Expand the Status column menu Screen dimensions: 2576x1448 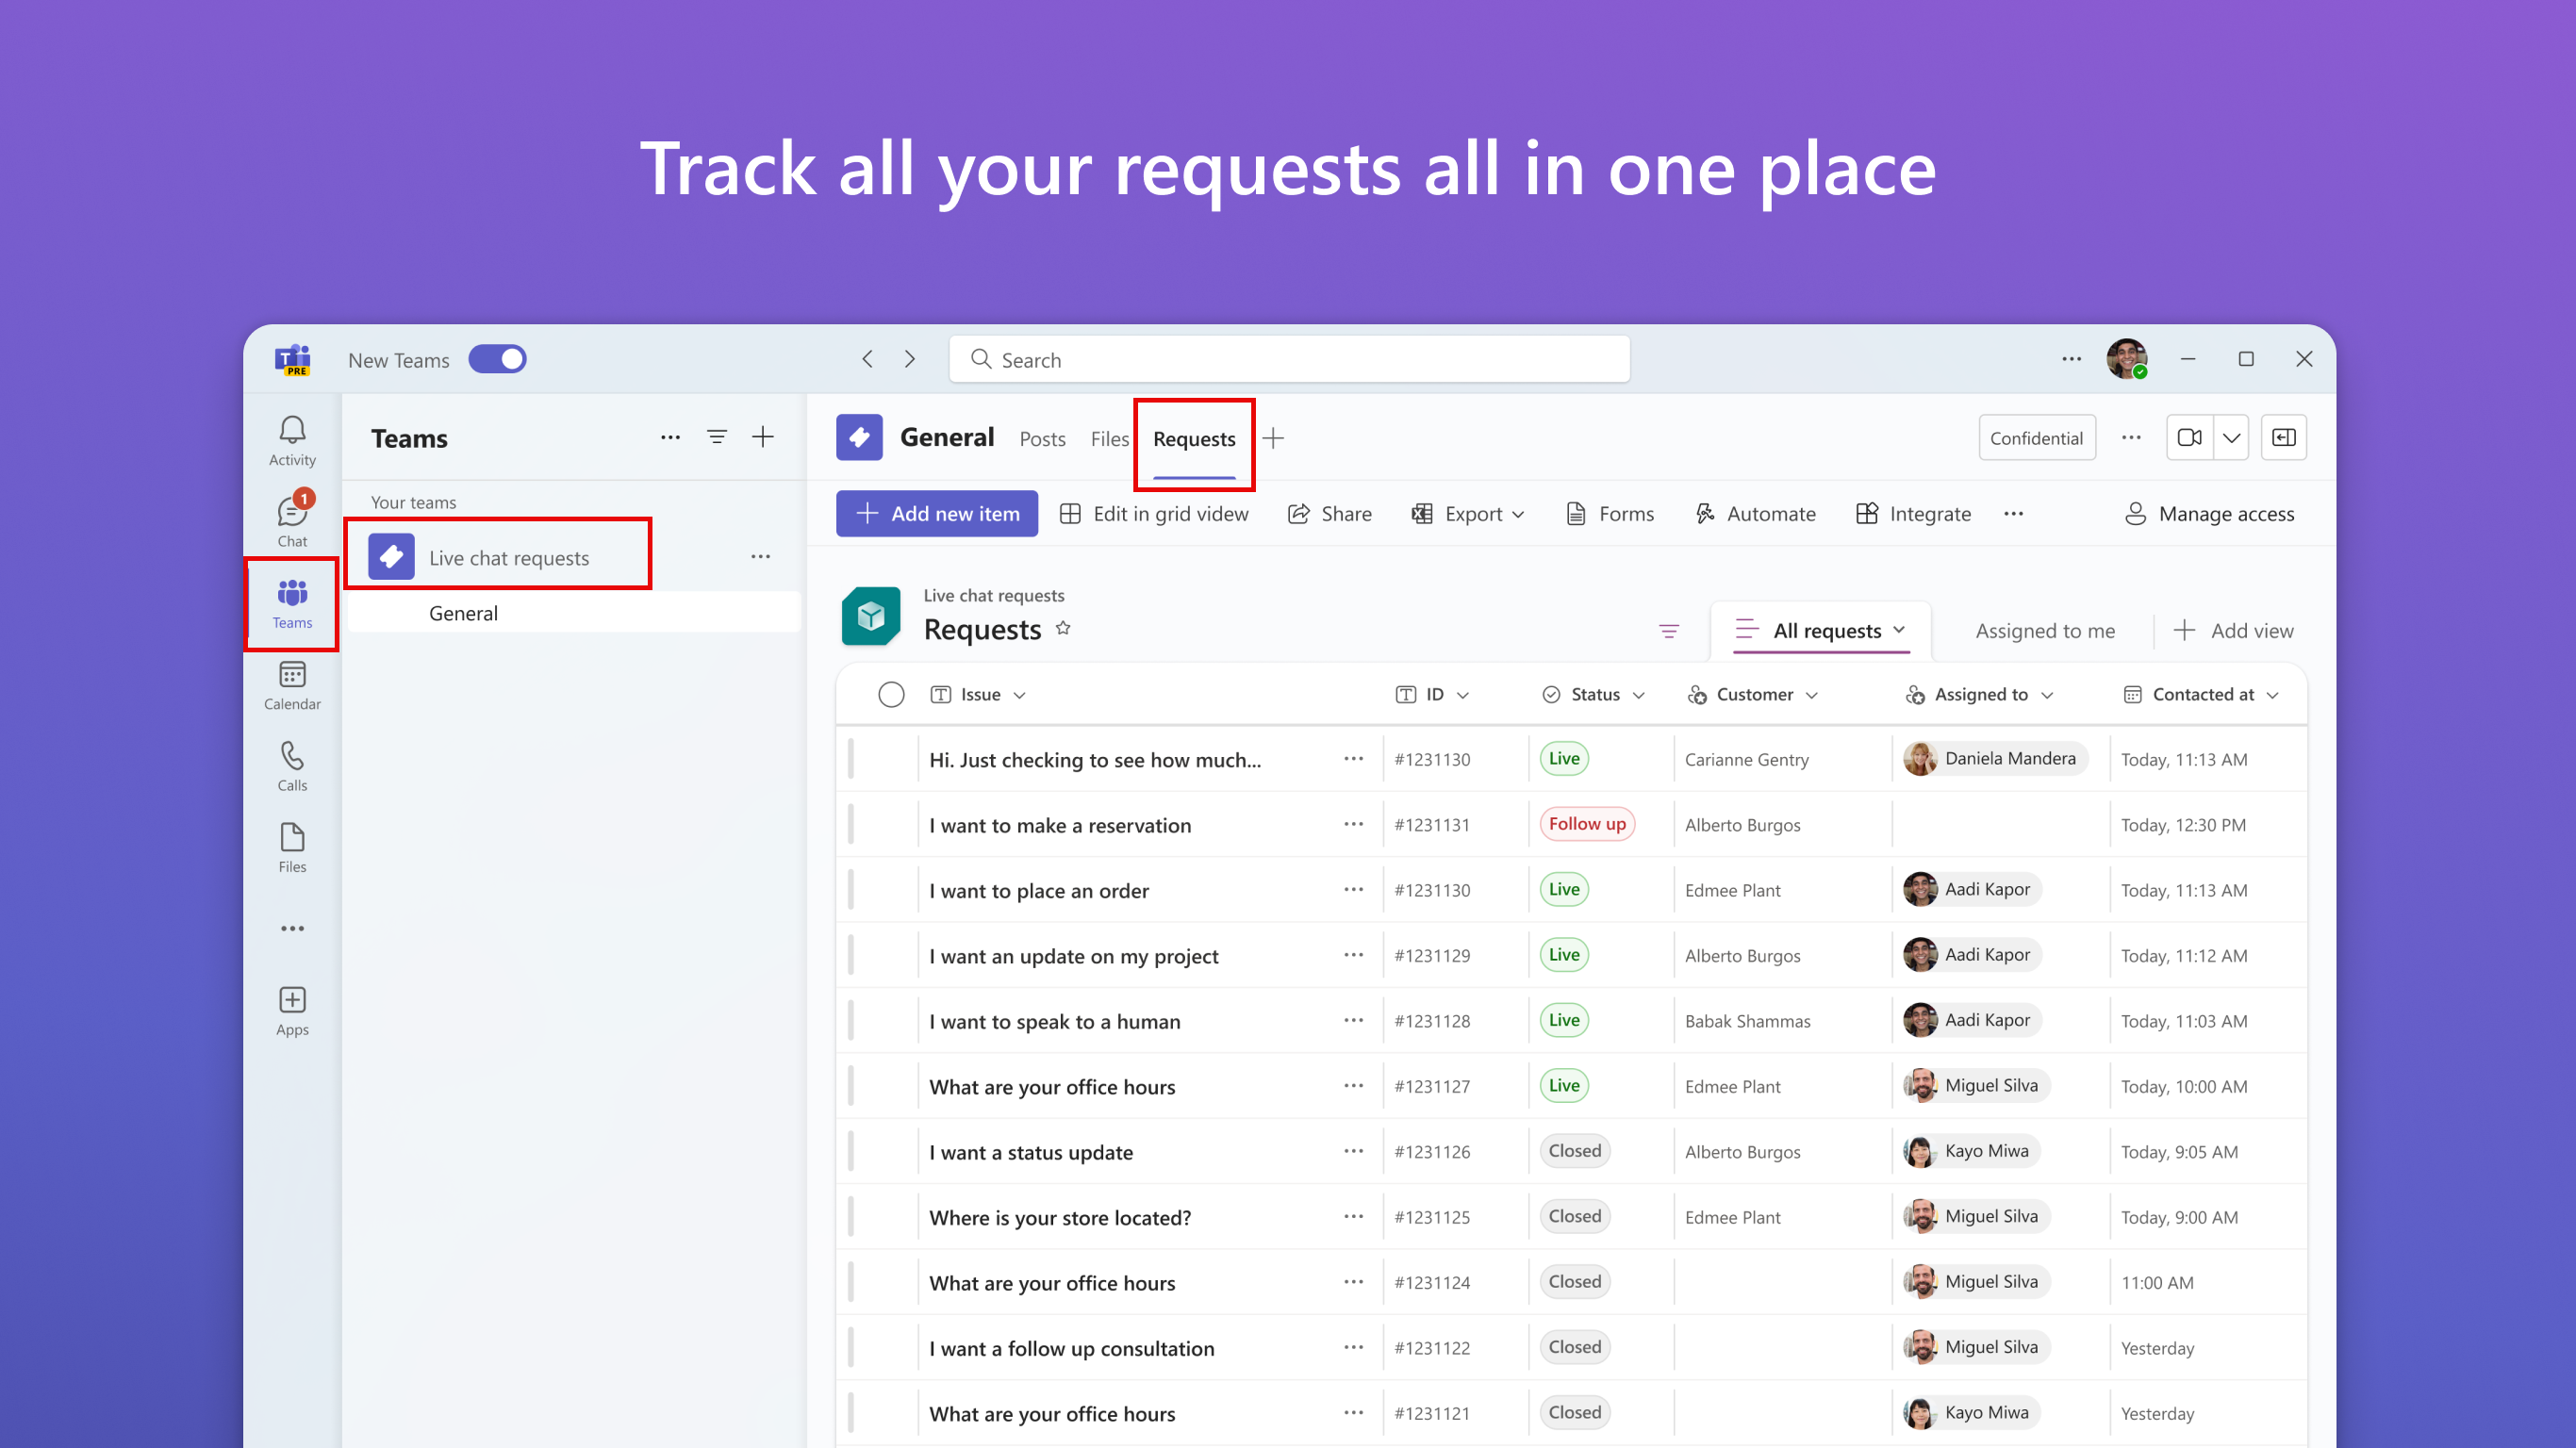[x=1638, y=695]
